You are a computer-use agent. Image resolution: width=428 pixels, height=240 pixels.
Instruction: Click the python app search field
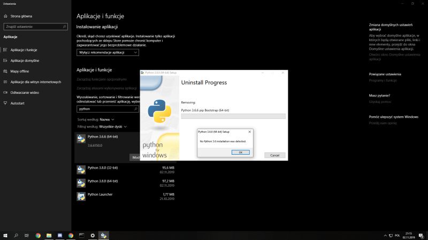point(108,109)
